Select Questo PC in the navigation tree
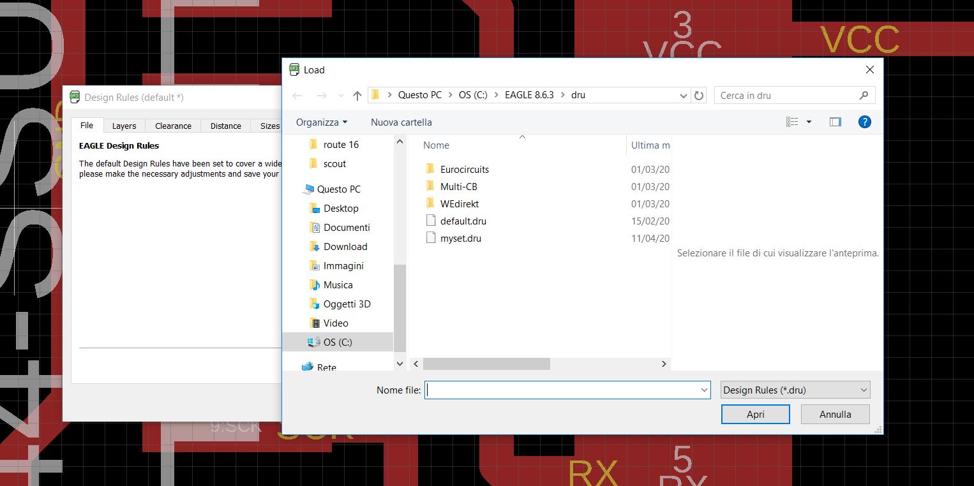 [x=338, y=189]
